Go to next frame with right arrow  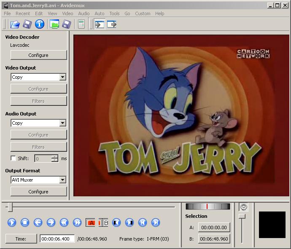click(51, 222)
